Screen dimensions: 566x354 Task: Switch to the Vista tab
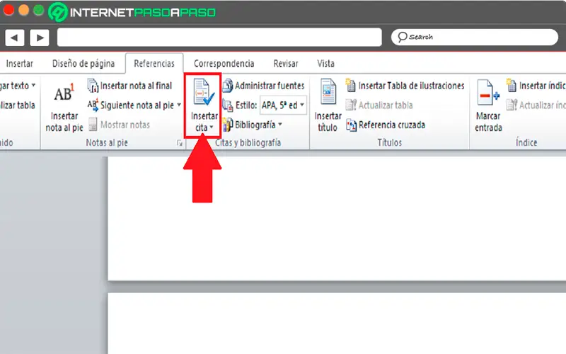coord(325,64)
